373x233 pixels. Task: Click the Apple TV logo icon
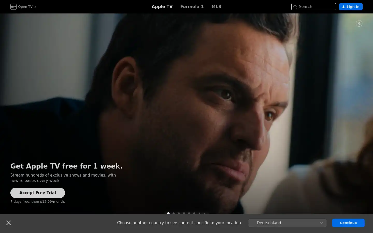[x=13, y=7]
